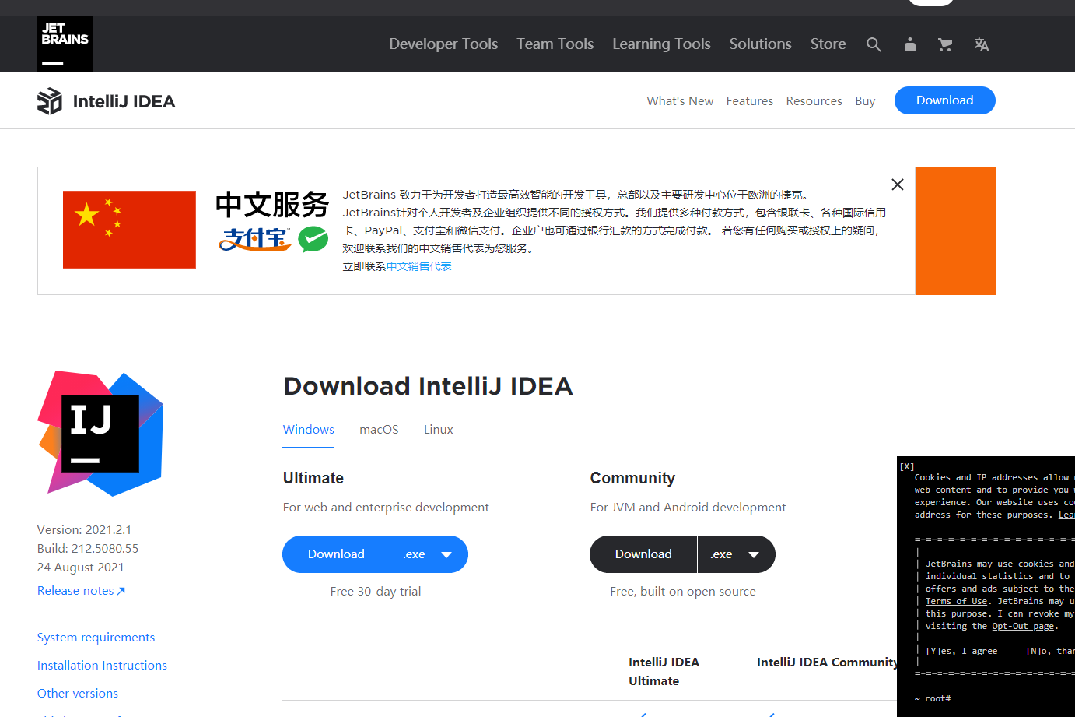This screenshot has height=717, width=1075.
Task: Open the search icon in top navigation
Action: click(x=874, y=44)
